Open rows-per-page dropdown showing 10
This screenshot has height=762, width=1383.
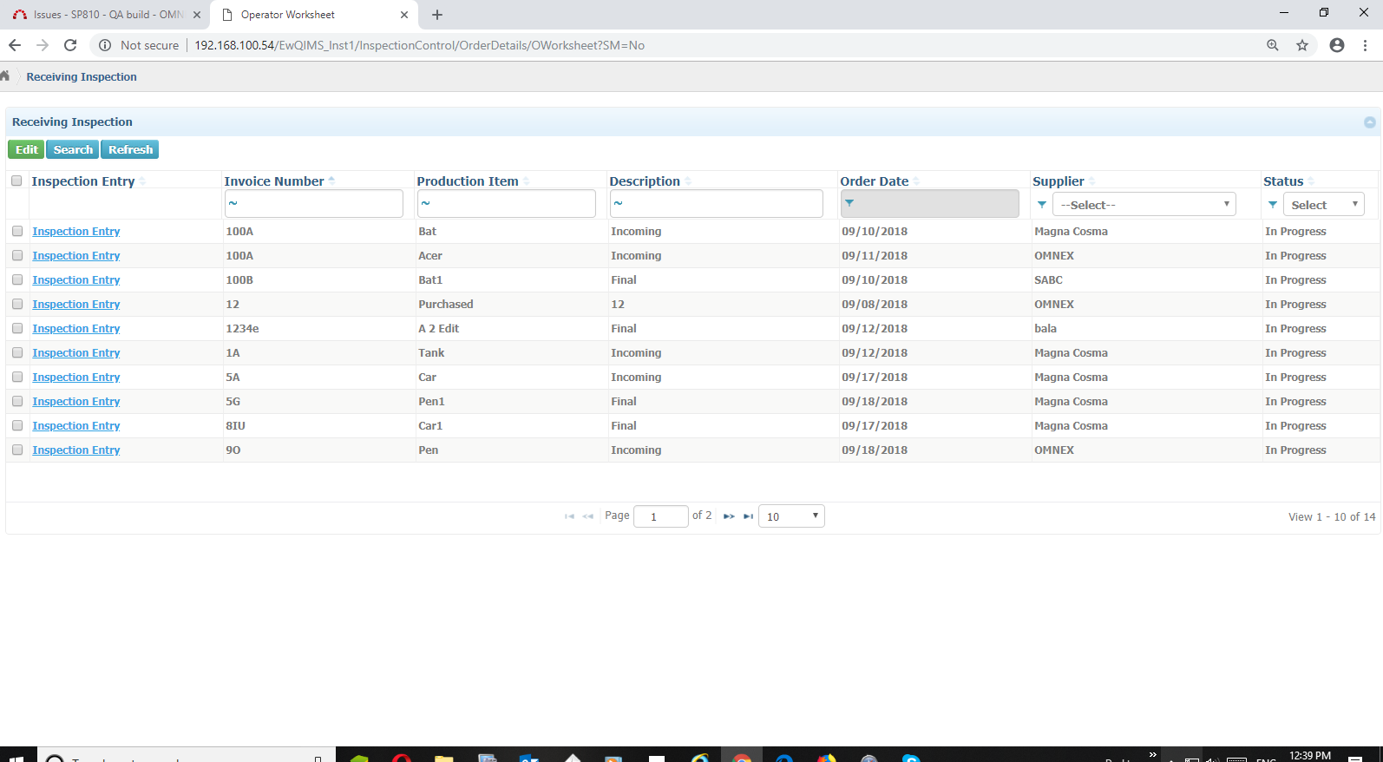tap(791, 516)
